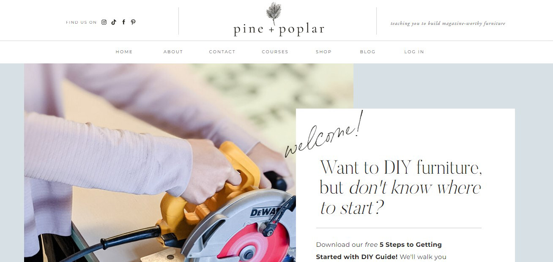Open the Pinterest social icon

(x=133, y=22)
